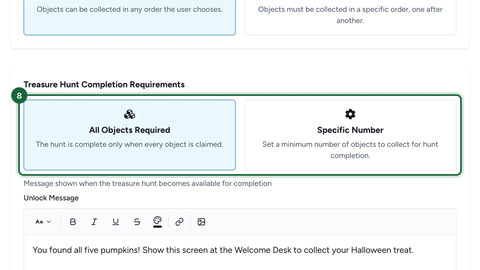Viewport: 480px width, 270px height.
Task: Select the collect in any order card
Action: (x=130, y=17)
